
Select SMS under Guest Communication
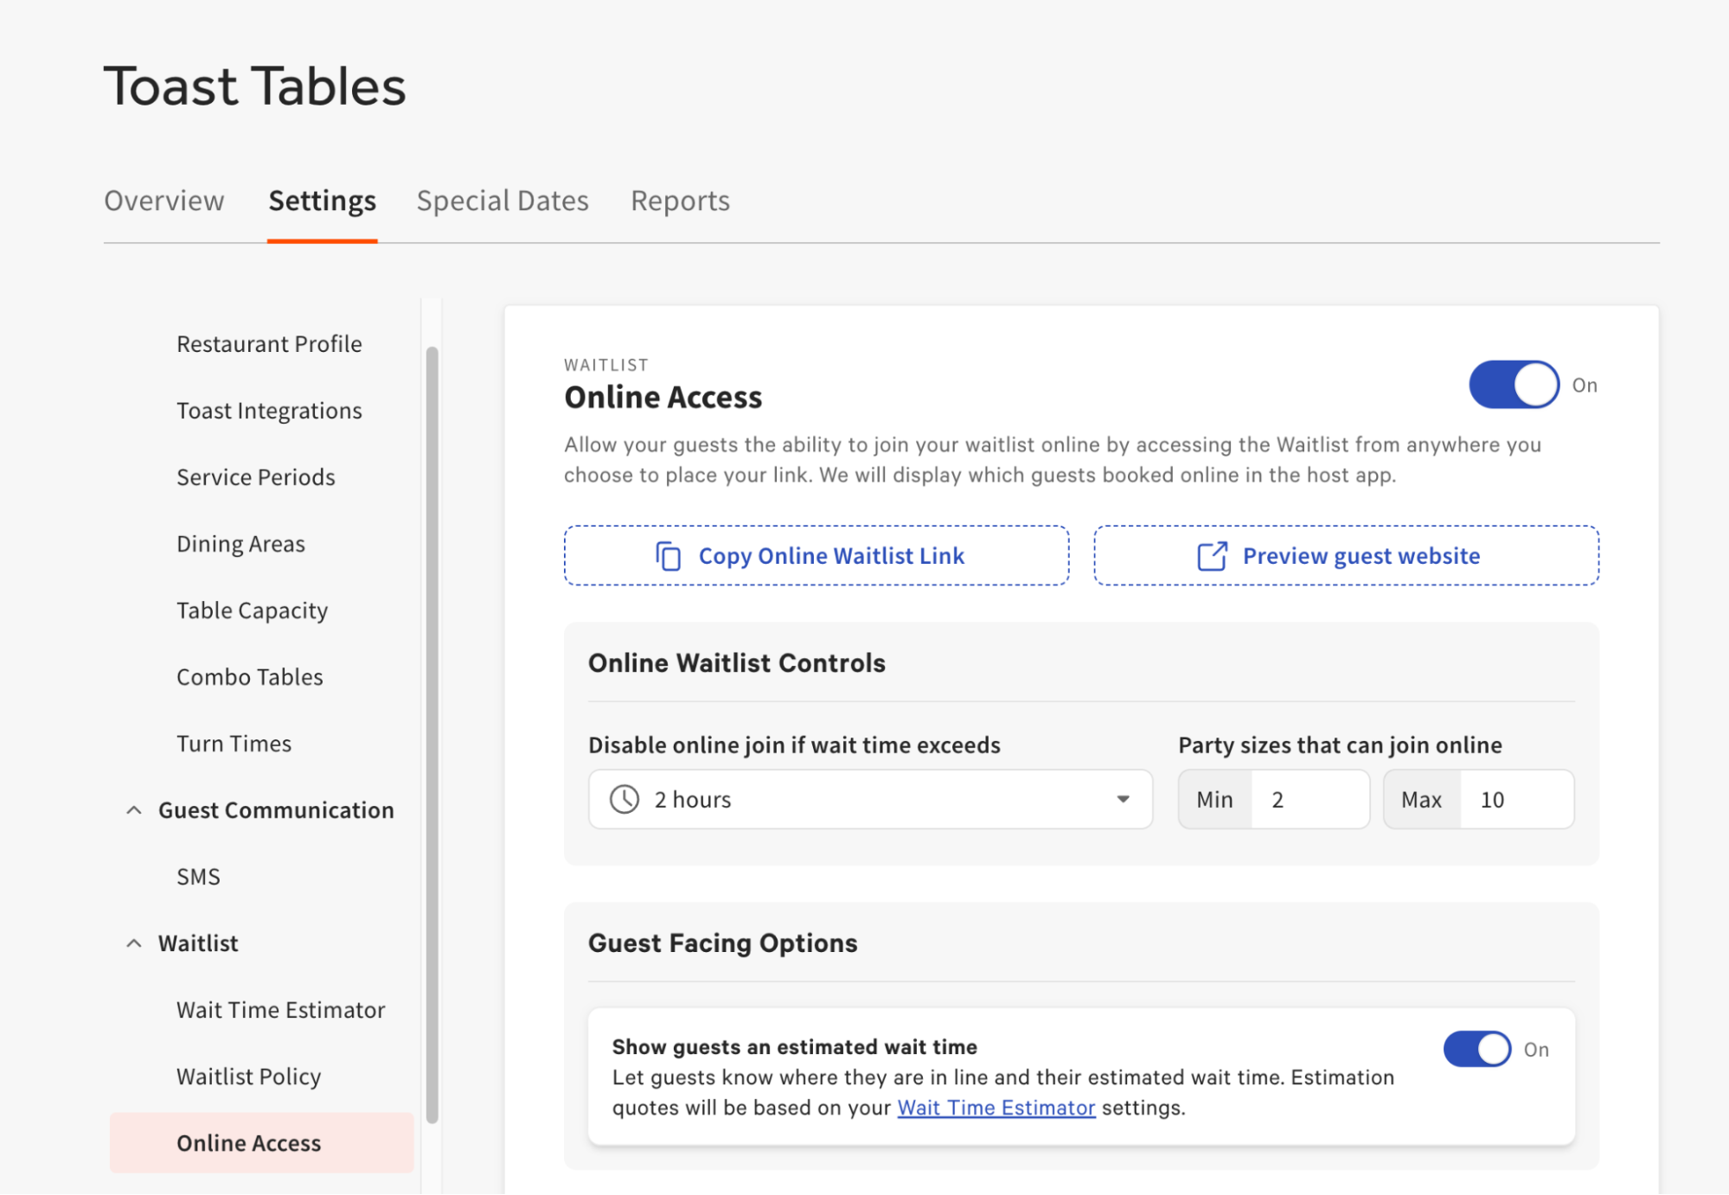tap(199, 876)
